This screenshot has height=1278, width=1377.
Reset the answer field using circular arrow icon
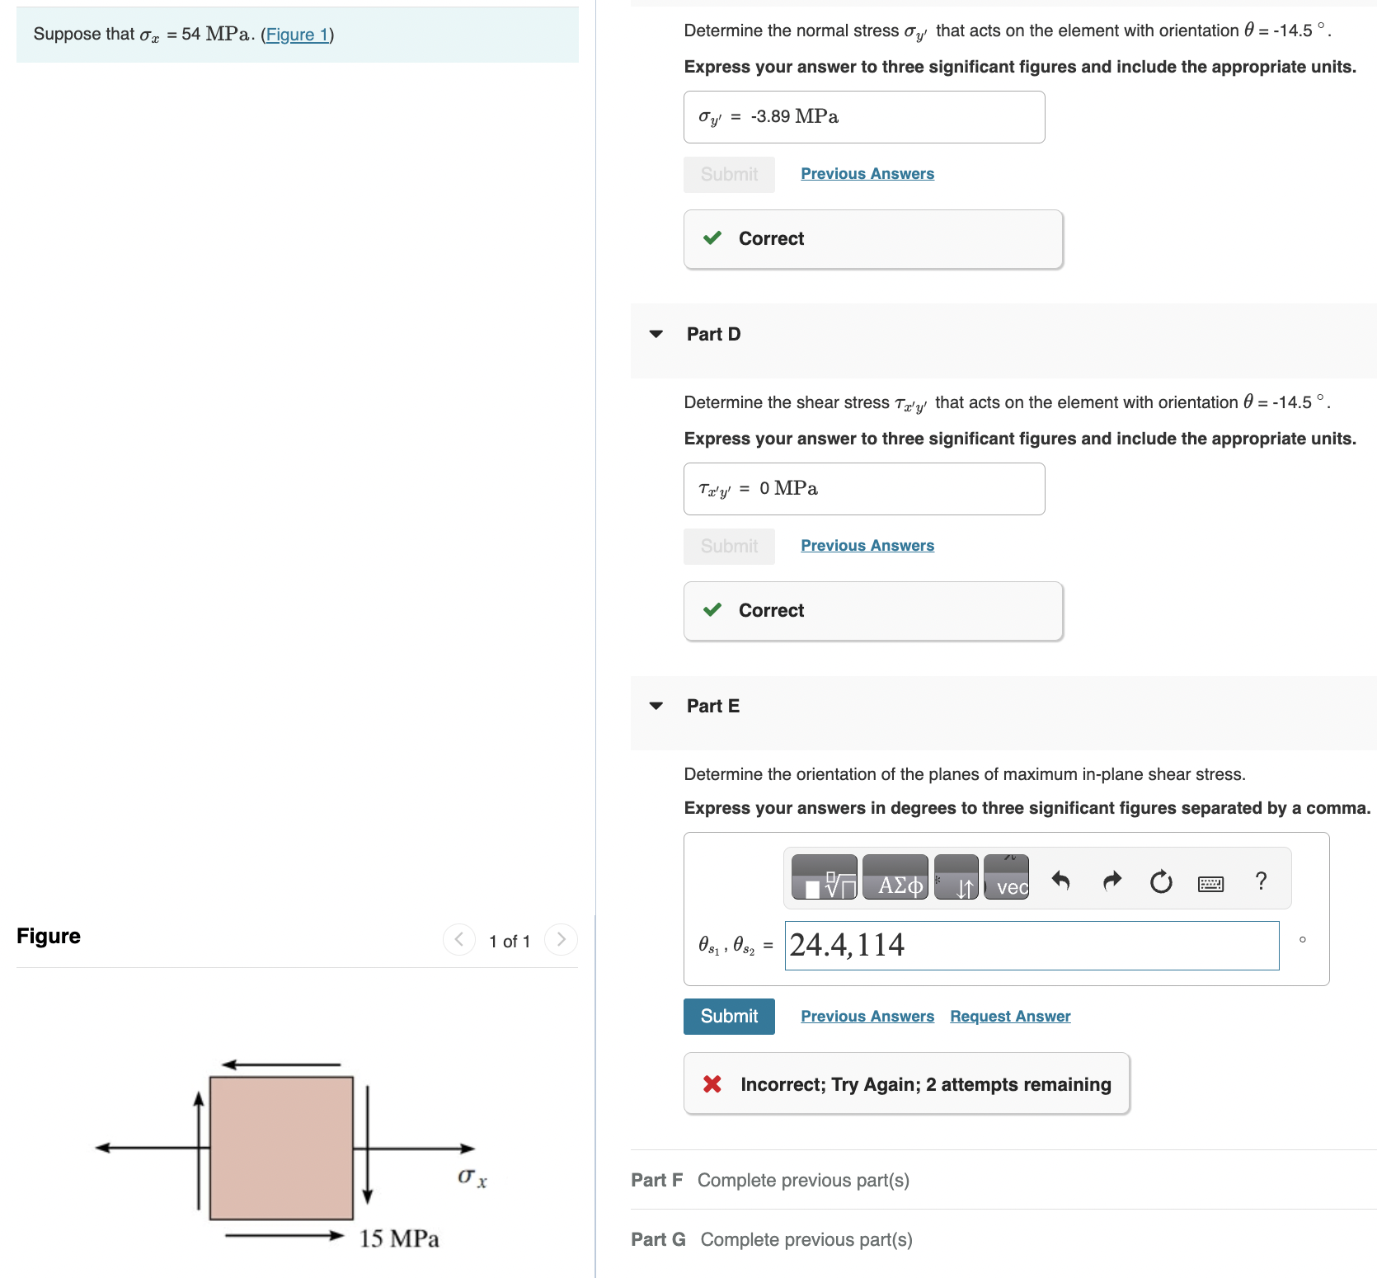[1161, 881]
